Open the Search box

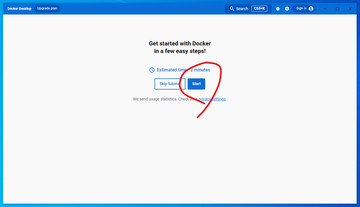[x=248, y=9]
